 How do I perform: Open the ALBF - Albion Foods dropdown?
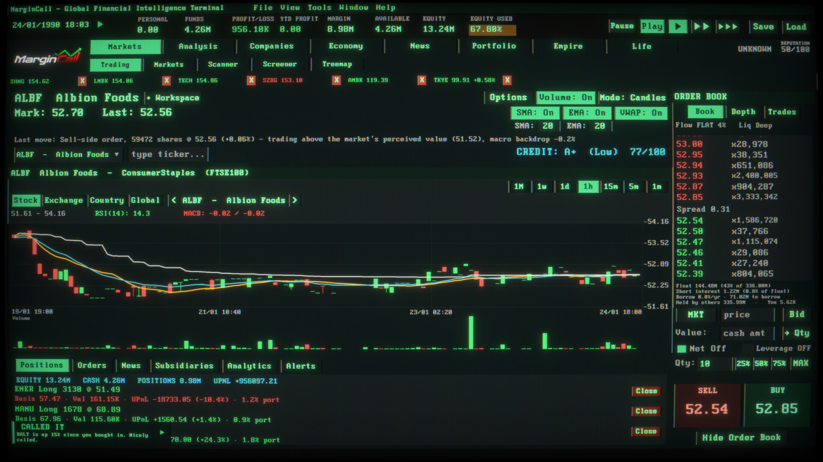pos(68,154)
